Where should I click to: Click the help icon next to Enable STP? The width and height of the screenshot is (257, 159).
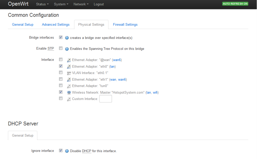coord(67,49)
